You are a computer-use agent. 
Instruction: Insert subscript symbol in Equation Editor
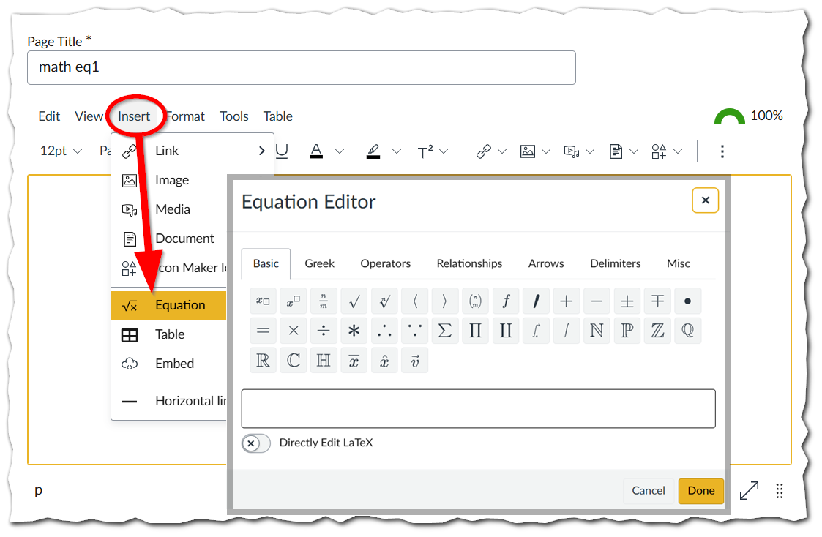pos(264,301)
